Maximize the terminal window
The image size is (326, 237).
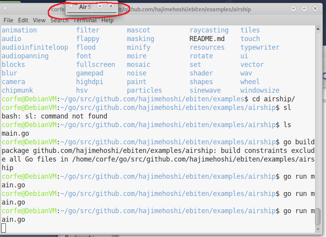pyautogui.click(x=304, y=9)
